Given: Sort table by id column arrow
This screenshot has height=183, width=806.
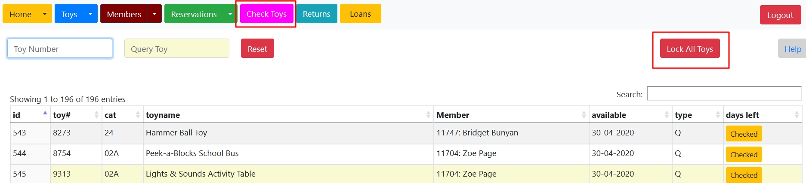Looking at the screenshot, I should pyautogui.click(x=45, y=114).
